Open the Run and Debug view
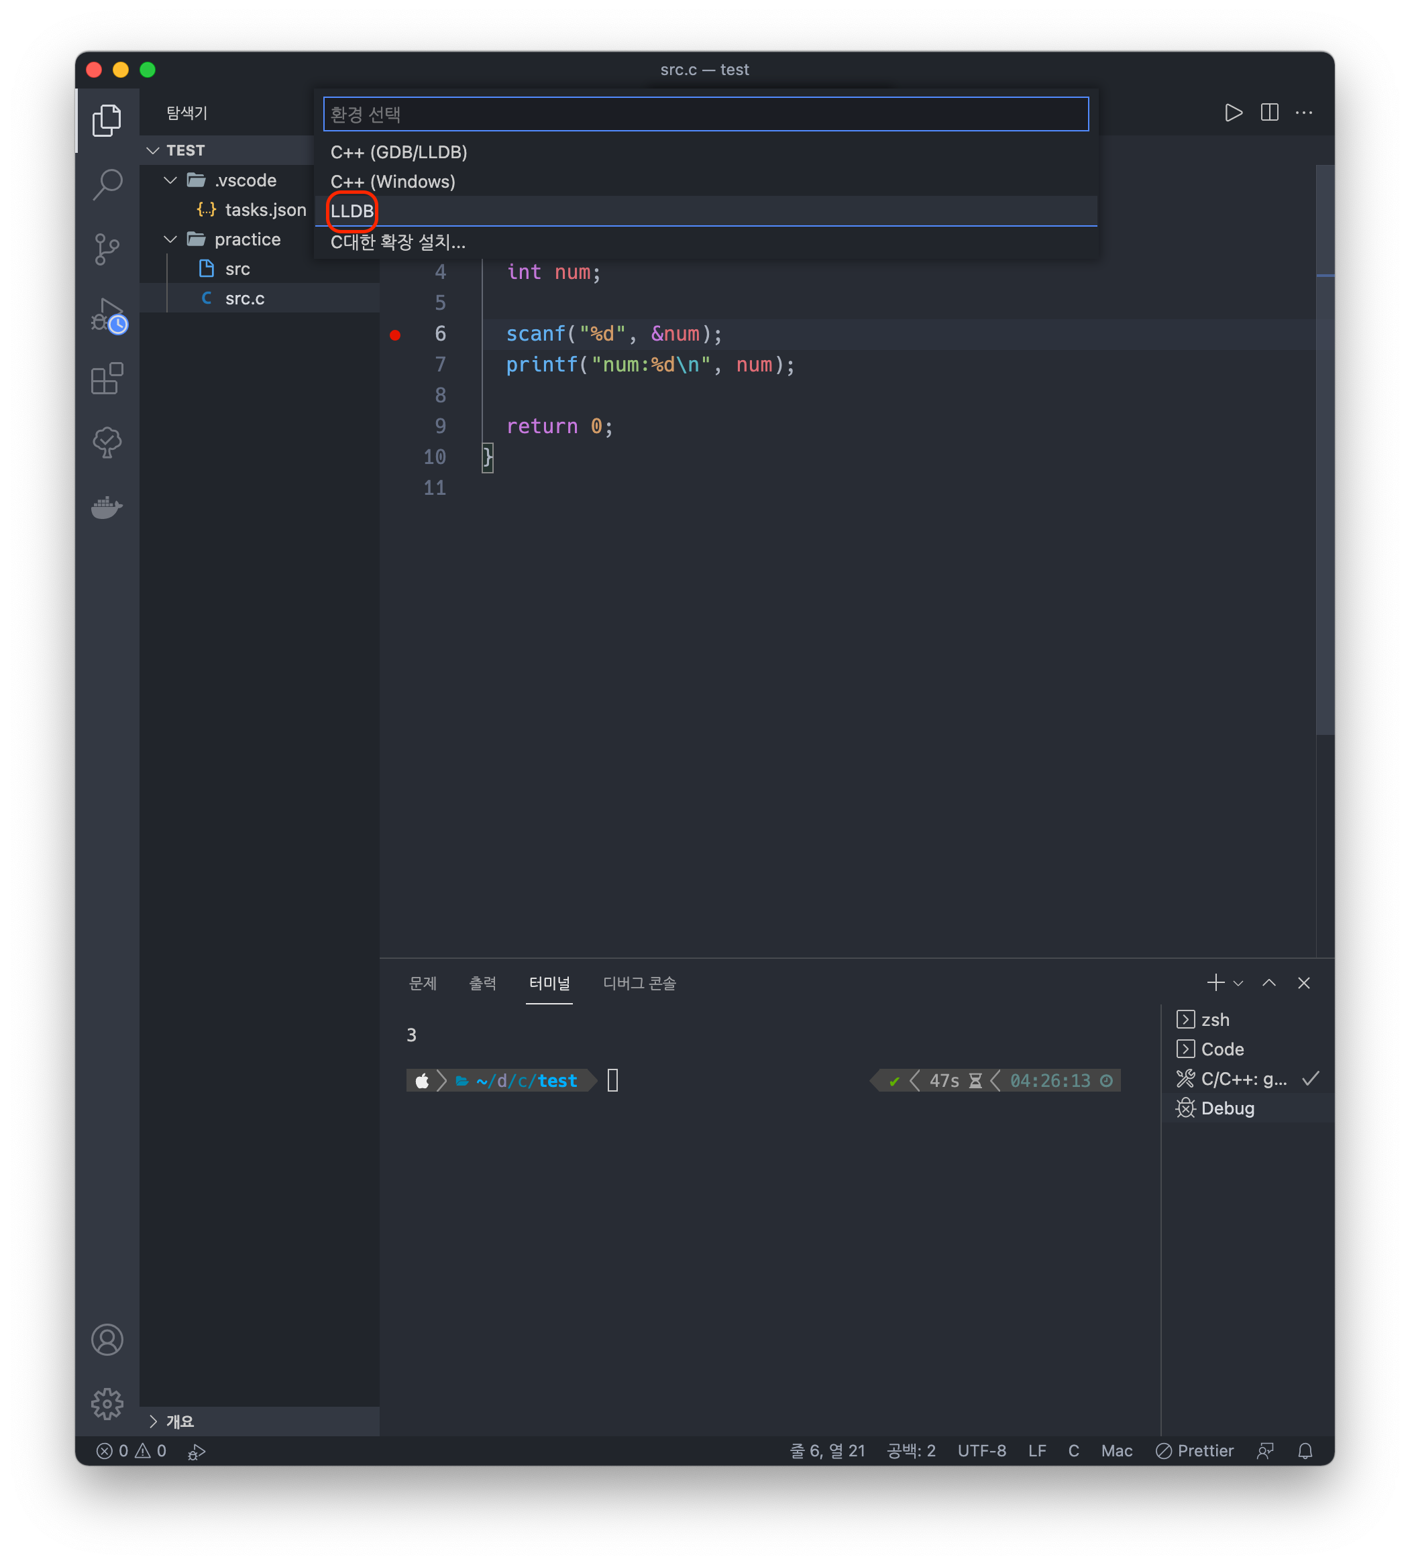The width and height of the screenshot is (1410, 1565). [107, 314]
